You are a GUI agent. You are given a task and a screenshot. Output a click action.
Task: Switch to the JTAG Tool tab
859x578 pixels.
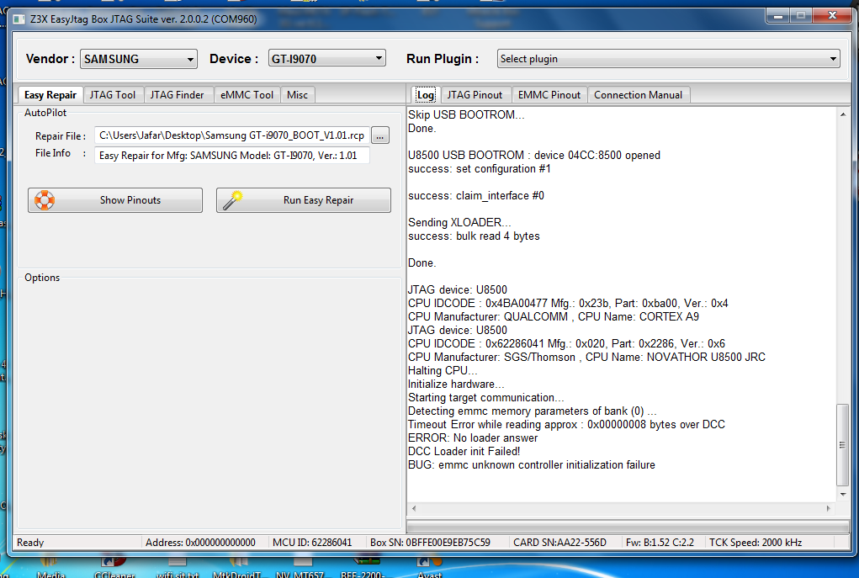click(x=113, y=95)
